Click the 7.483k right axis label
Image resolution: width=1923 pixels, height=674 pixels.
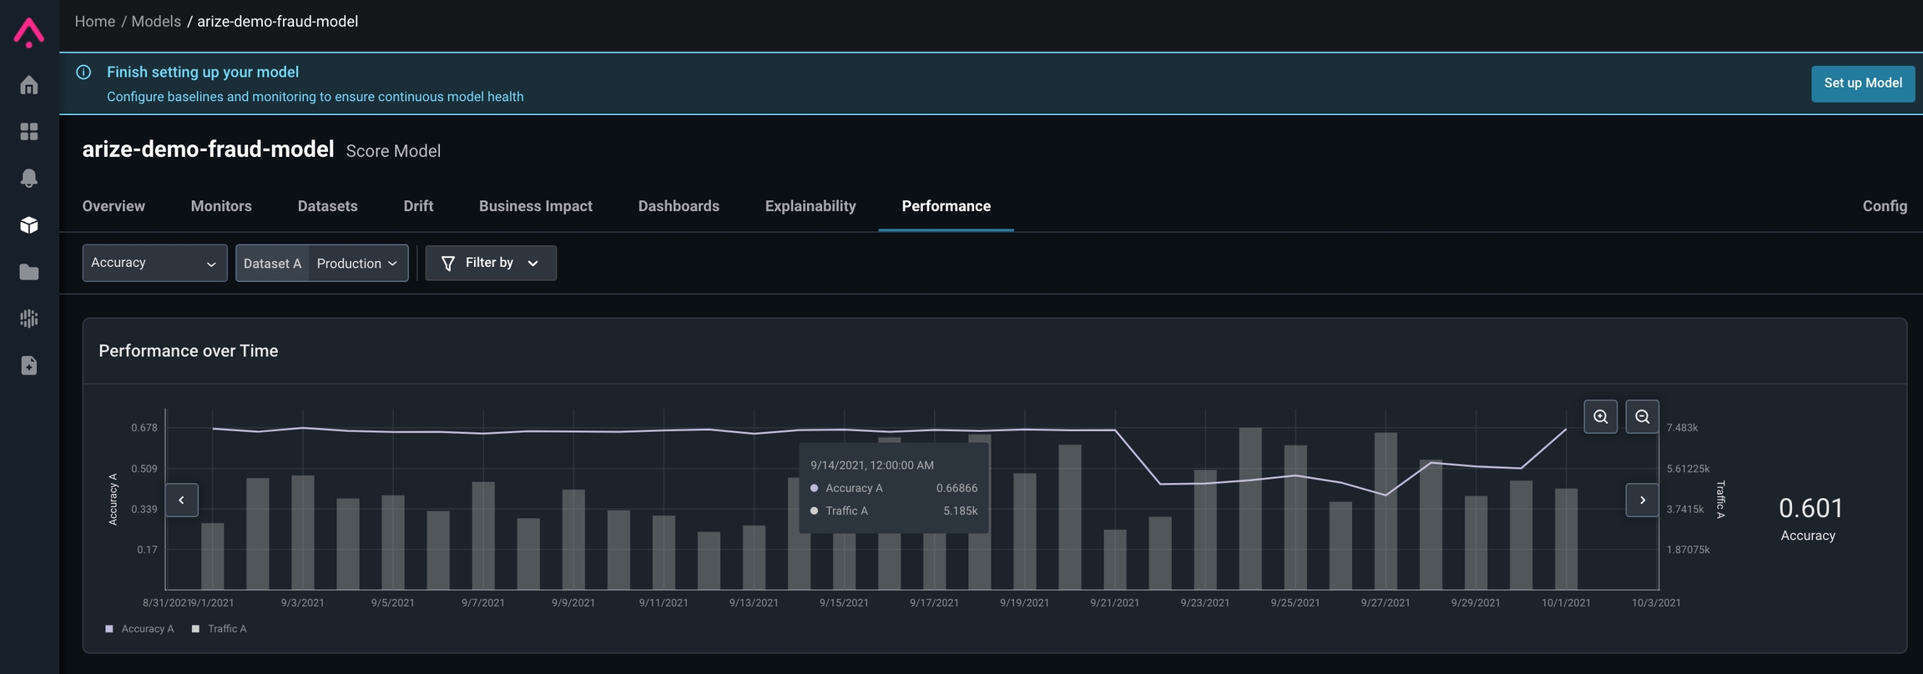pyautogui.click(x=1682, y=427)
